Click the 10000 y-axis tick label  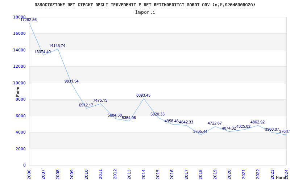click(20, 83)
